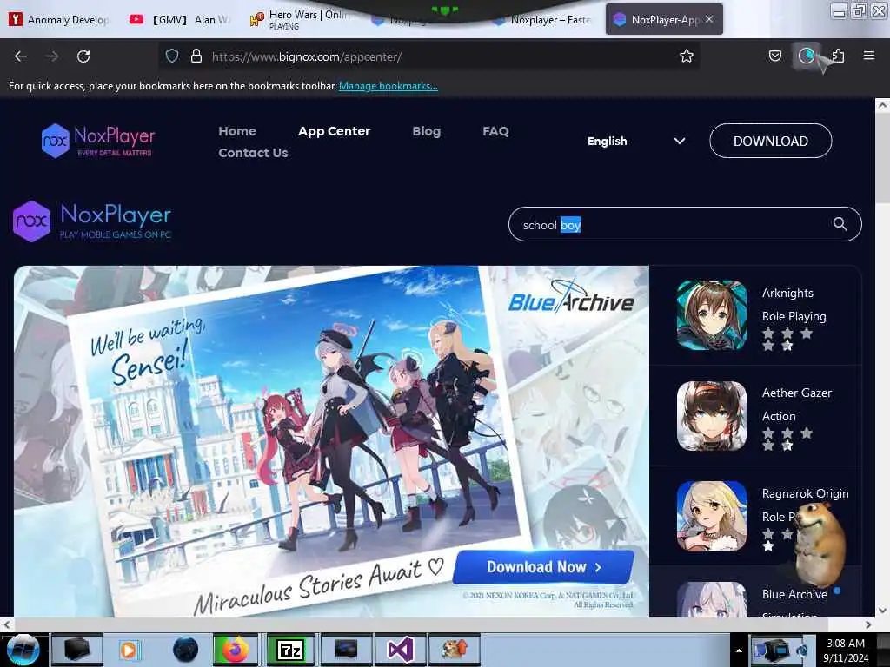This screenshot has width=890, height=667.
Task: Open the Firefox account icon in toolbar
Action: pos(806,56)
